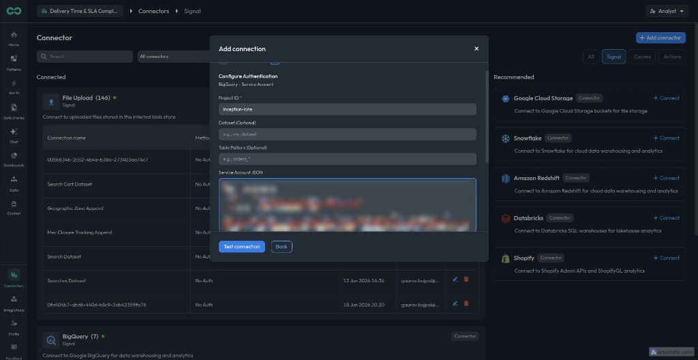
Task: Connect to Amazon Redshift
Action: point(666,178)
